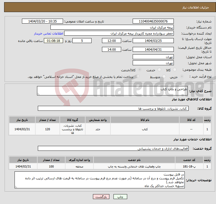Click the goods table cell کتاب
Image resolution: width=216 pixels, height=204 pixels.
pyautogui.click(x=145, y=129)
